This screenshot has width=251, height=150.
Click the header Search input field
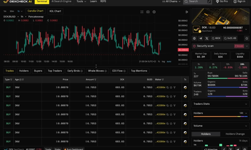[x=198, y=2]
